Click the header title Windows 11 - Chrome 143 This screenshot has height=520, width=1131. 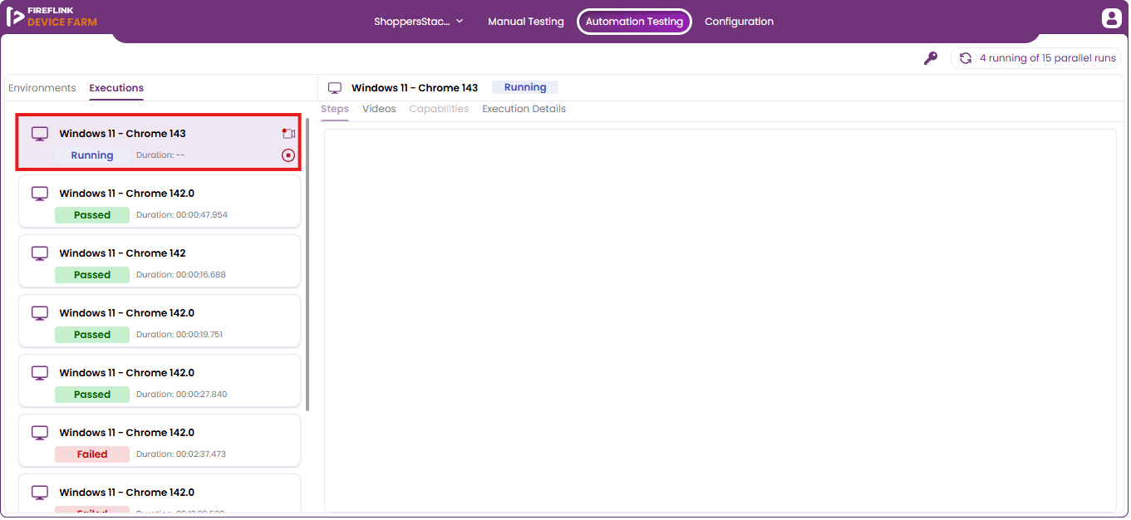(x=415, y=88)
